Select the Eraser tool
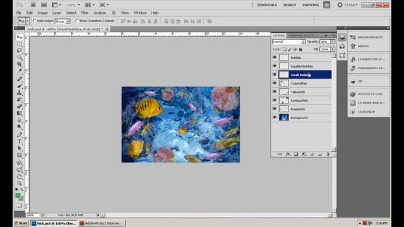The width and height of the screenshot is (404, 227). pyautogui.click(x=20, y=106)
